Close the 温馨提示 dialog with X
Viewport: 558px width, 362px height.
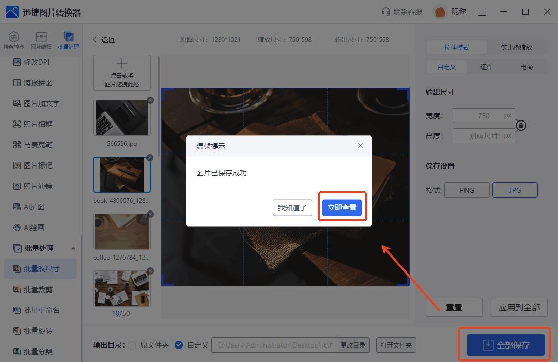point(361,146)
